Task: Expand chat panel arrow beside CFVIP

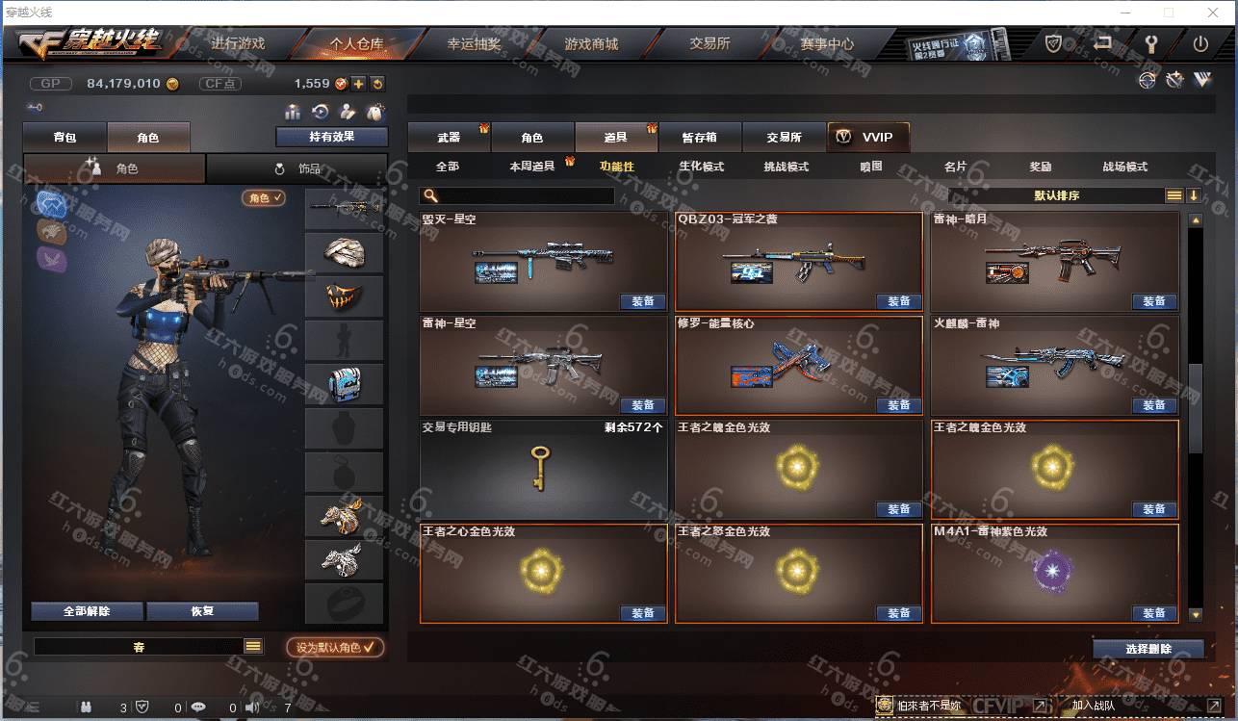Action: pyautogui.click(x=1040, y=707)
